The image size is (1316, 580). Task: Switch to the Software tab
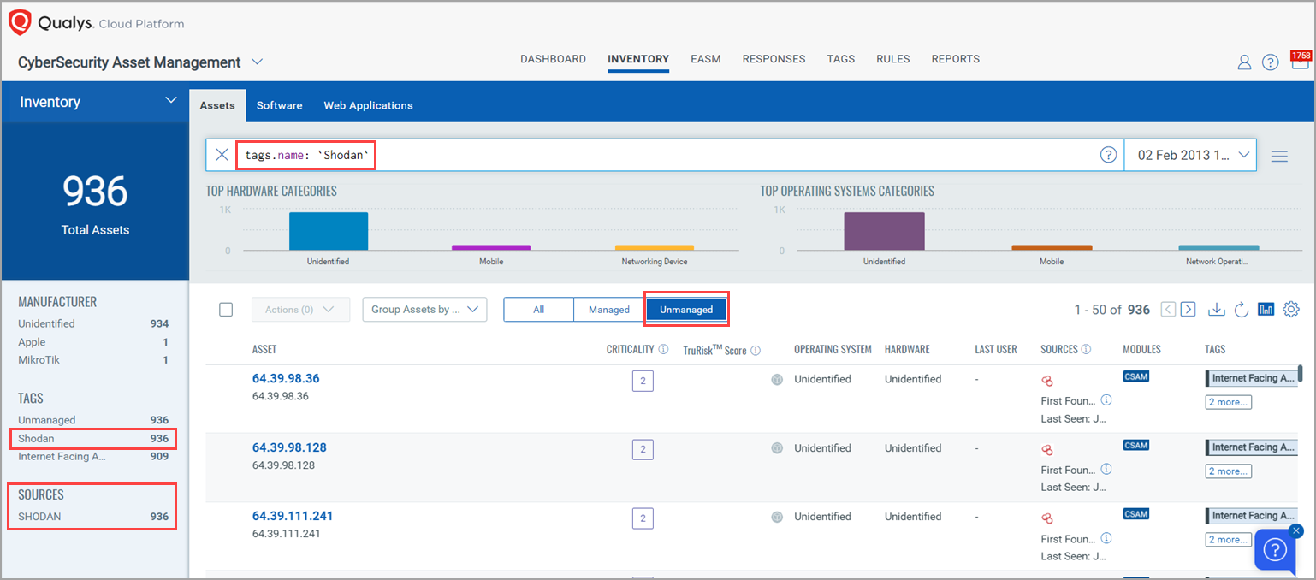click(x=280, y=105)
